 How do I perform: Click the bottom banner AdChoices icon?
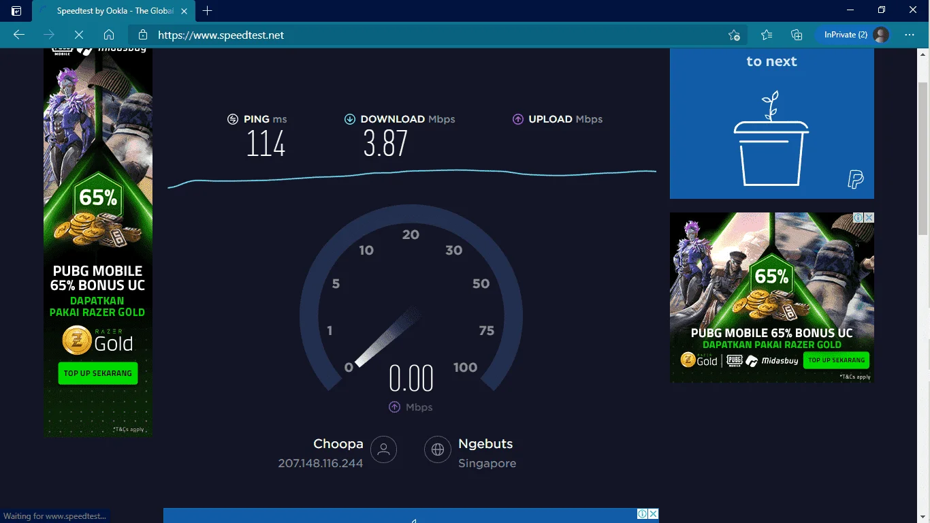(642, 513)
